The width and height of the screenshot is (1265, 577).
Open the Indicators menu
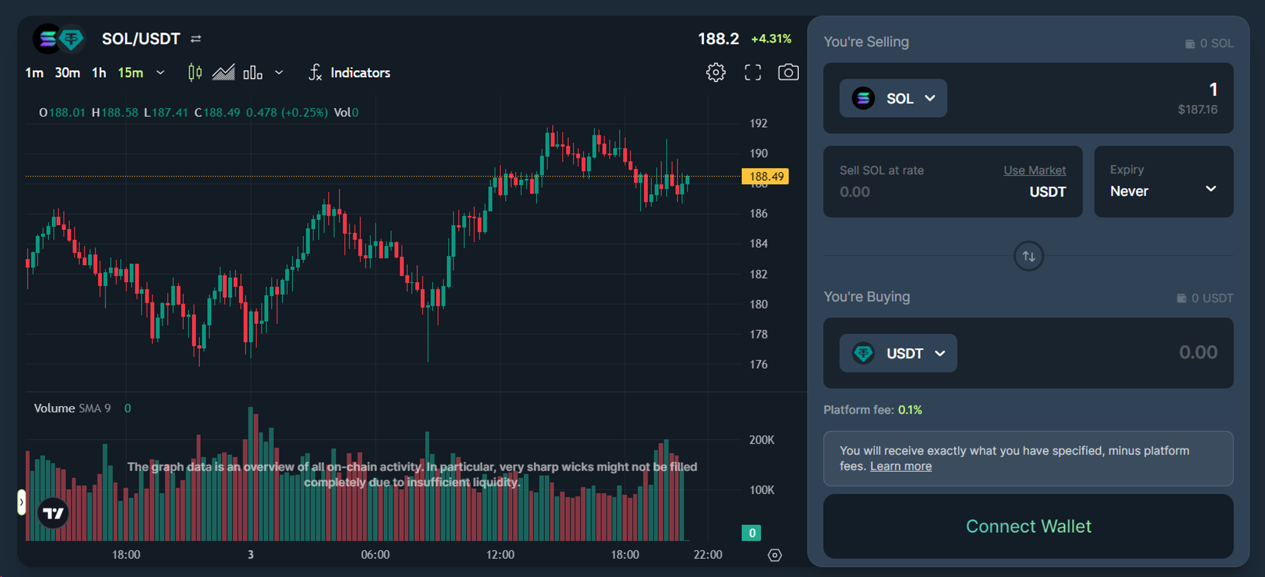(350, 73)
